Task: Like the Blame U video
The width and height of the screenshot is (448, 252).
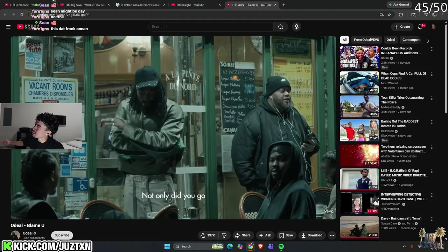Action: [x=208, y=235]
